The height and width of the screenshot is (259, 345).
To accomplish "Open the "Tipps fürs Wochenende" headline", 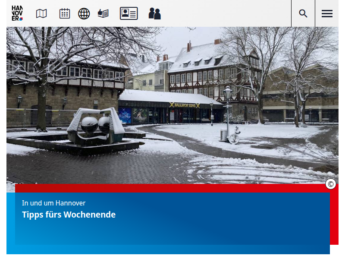I will 69,215.
